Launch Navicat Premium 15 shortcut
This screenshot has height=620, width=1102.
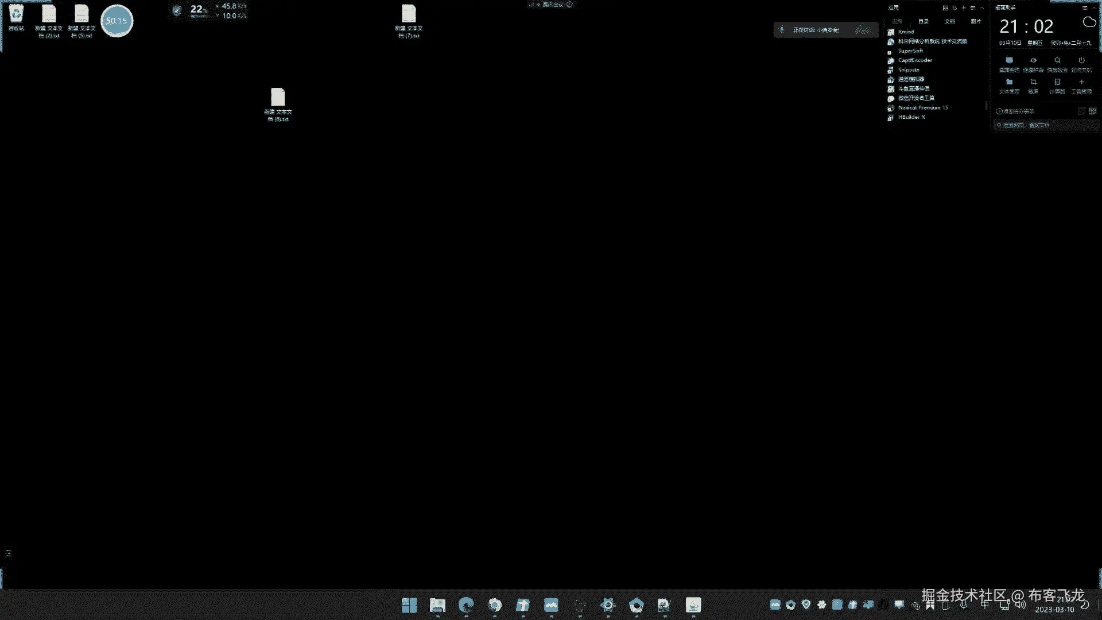click(922, 108)
